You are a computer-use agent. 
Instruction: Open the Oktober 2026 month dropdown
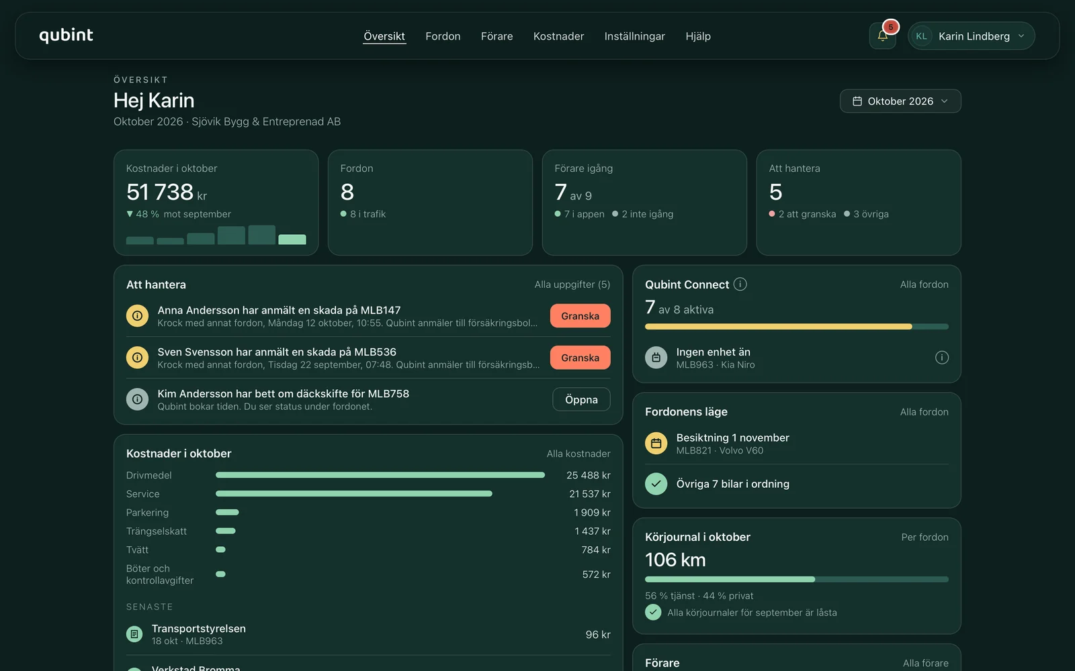(x=900, y=101)
